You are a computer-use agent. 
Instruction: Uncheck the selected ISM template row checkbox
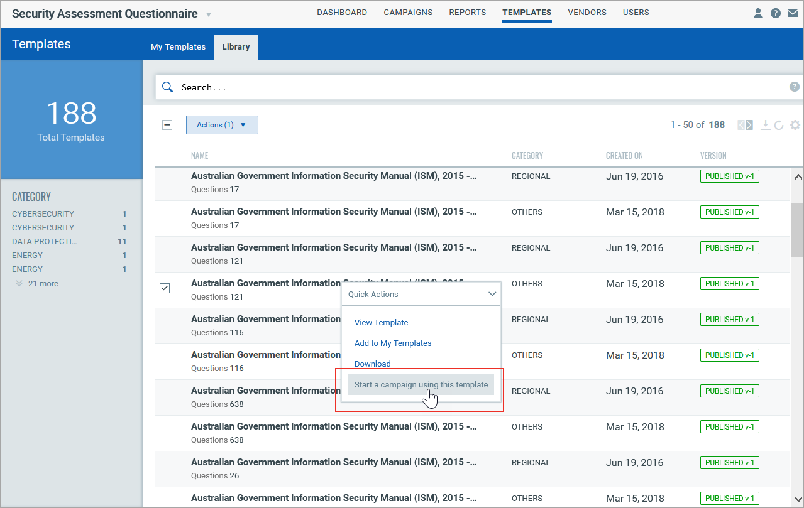click(165, 288)
